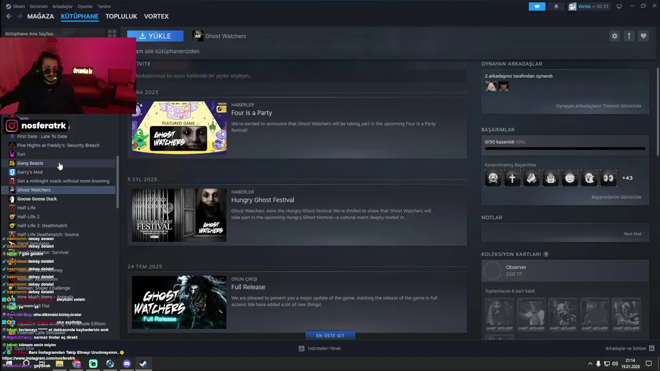
Task: Open the second friend avatar who played
Action: [503, 86]
